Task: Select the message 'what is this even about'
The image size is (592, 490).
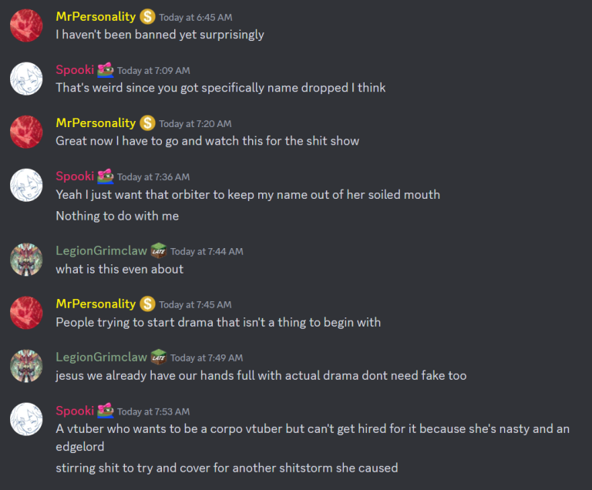Action: (119, 269)
